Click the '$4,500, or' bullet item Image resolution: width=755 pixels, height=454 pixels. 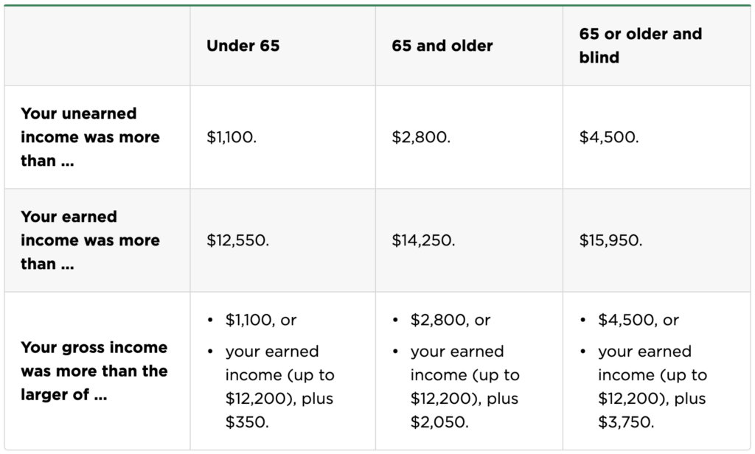639,320
